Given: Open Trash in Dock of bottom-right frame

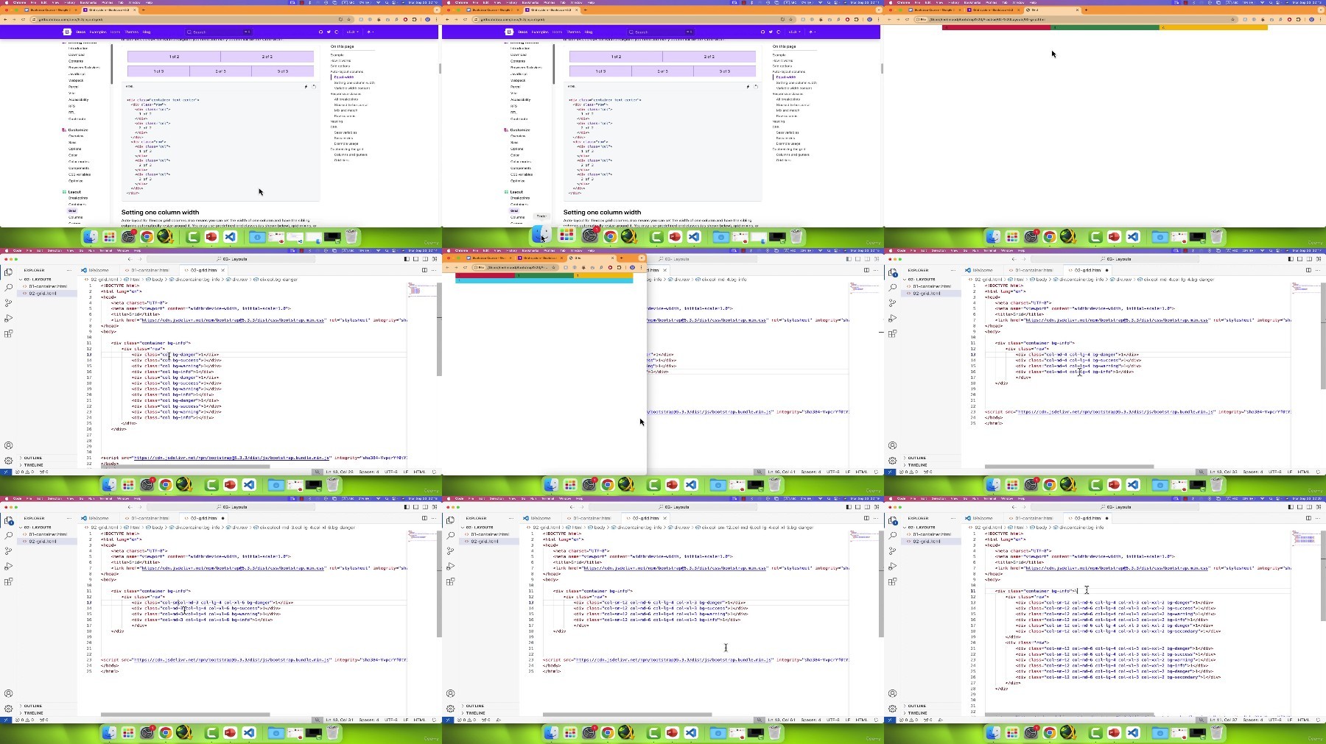Looking at the screenshot, I should 1216,732.
